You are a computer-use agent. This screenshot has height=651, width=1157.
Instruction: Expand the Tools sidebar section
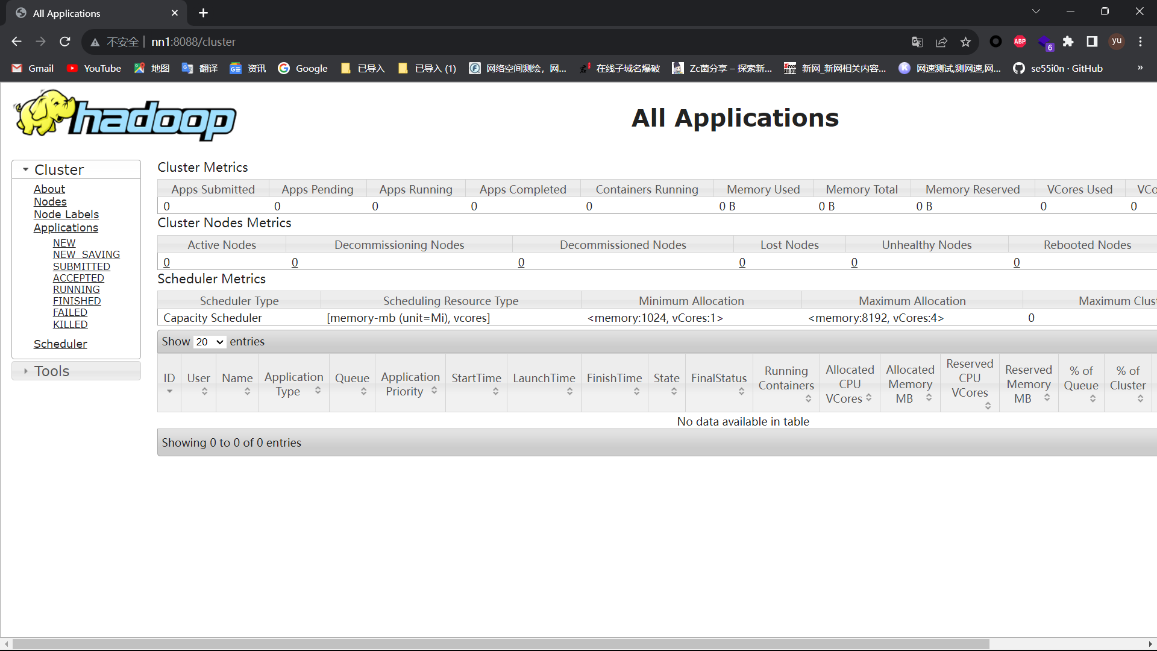52,371
